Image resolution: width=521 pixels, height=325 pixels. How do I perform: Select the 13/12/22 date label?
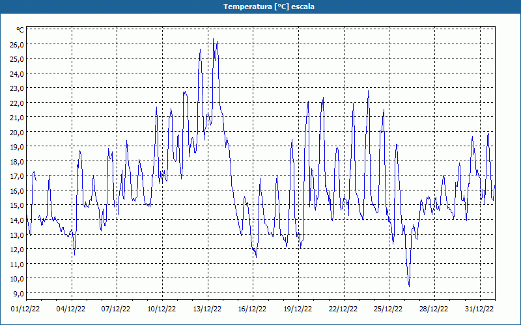(x=207, y=309)
